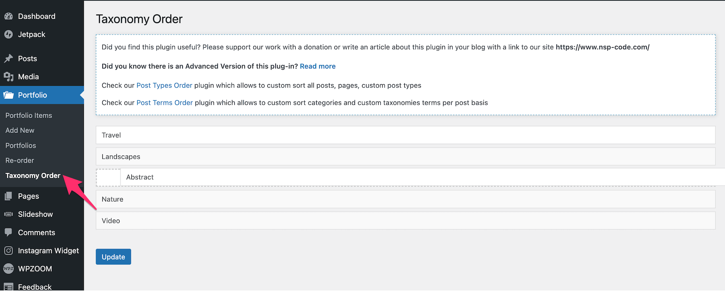Click the Pages document icon
Image resolution: width=725 pixels, height=307 pixels.
click(x=8, y=196)
